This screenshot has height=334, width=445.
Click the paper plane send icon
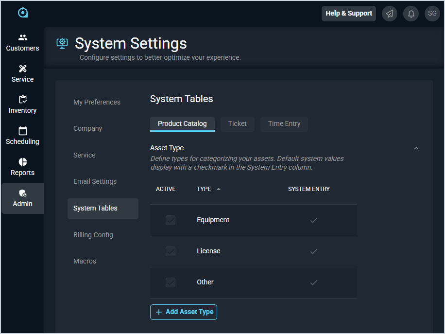click(389, 14)
